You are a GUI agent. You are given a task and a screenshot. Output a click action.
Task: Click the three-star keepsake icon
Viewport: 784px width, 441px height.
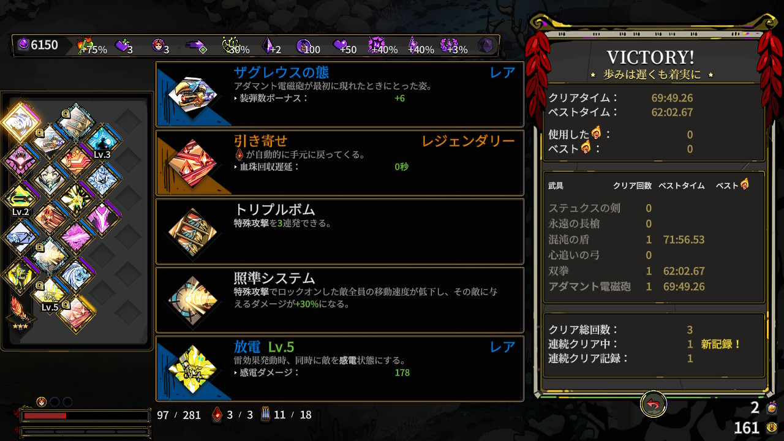[x=20, y=312]
